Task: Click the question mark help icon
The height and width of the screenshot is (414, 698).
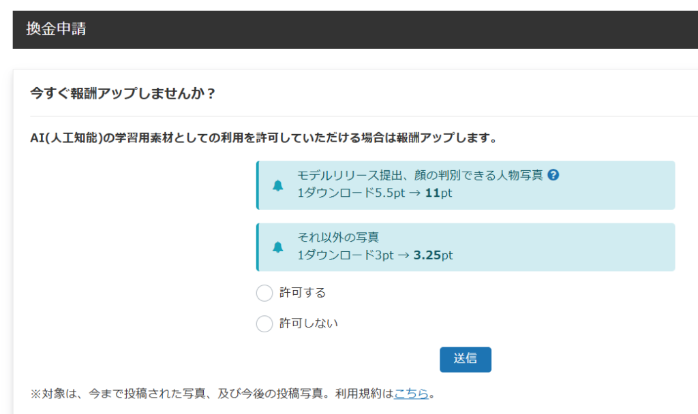Action: (x=553, y=175)
